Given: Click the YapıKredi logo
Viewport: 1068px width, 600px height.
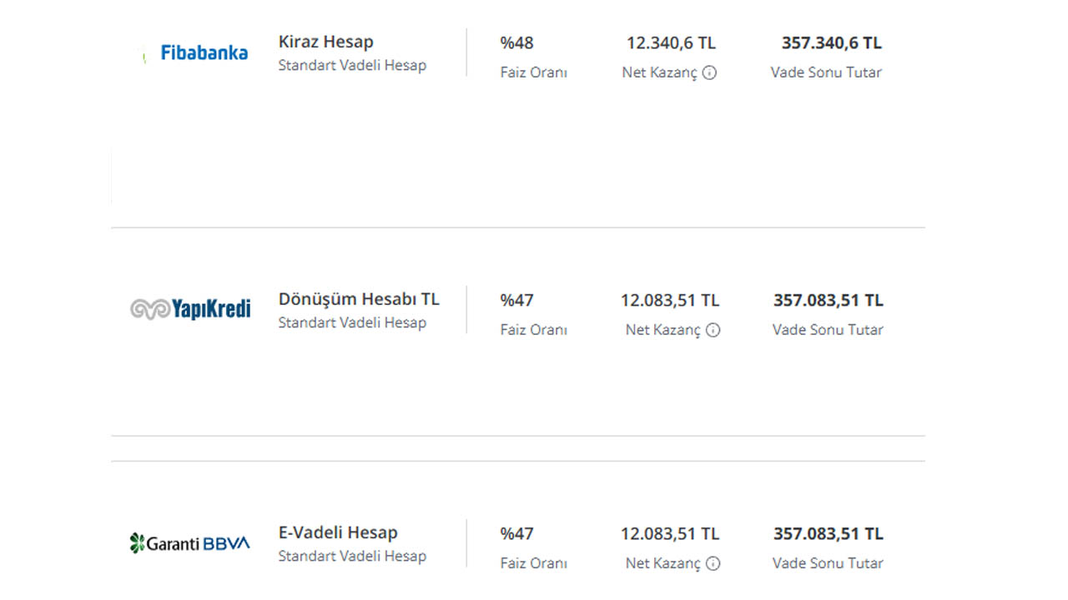Looking at the screenshot, I should (190, 309).
